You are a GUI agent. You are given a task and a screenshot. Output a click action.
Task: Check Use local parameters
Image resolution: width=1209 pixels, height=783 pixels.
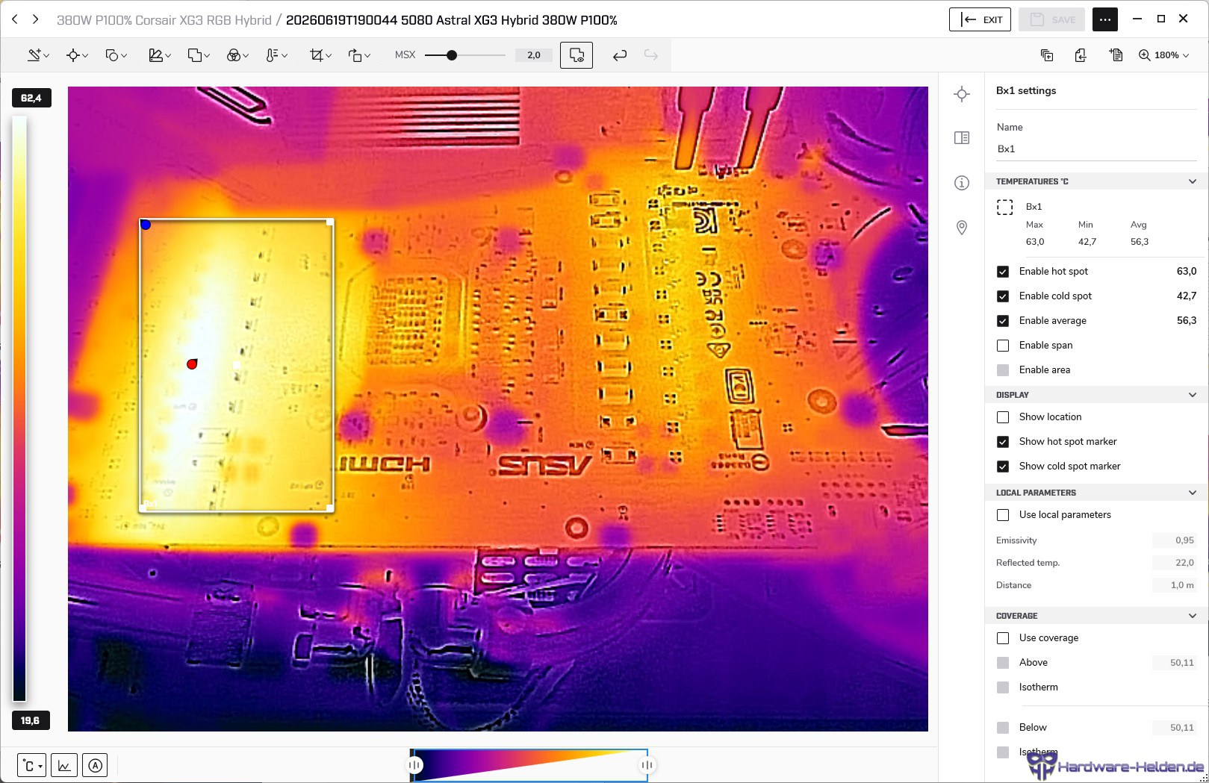coord(1003,515)
